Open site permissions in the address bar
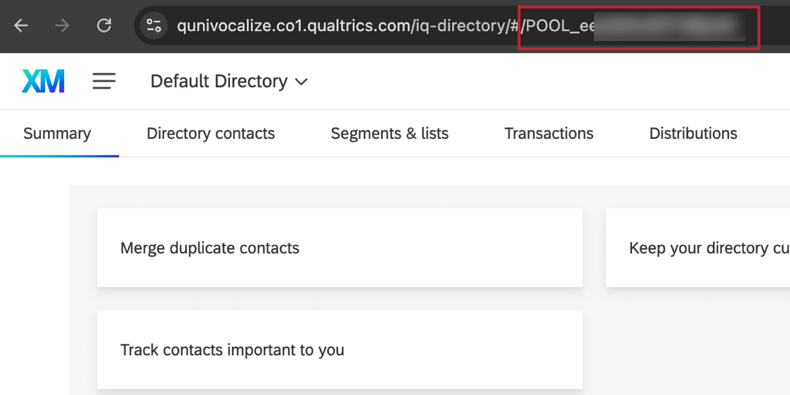790x395 pixels. [153, 26]
